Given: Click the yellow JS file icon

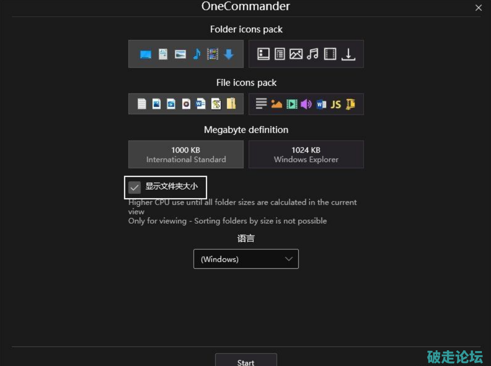Looking at the screenshot, I should tap(336, 104).
